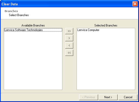Close the Clear Data dialog window
The width and height of the screenshot is (139, 102).
(135, 4)
